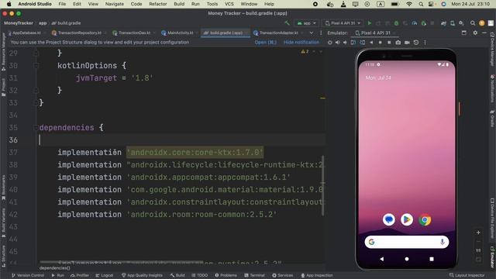This screenshot has width=496, height=279.
Task: Open the Device Manager toolbar icon
Action: pos(453,23)
